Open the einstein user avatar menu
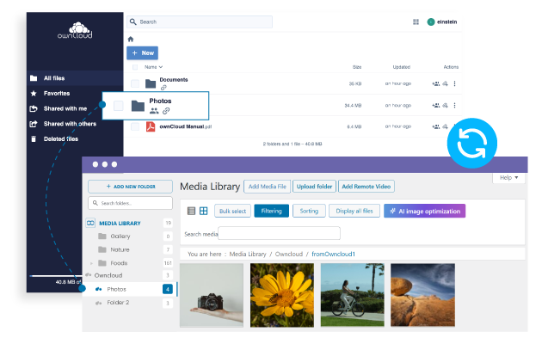Image resolution: width=542 pixels, height=344 pixels. coord(431,21)
